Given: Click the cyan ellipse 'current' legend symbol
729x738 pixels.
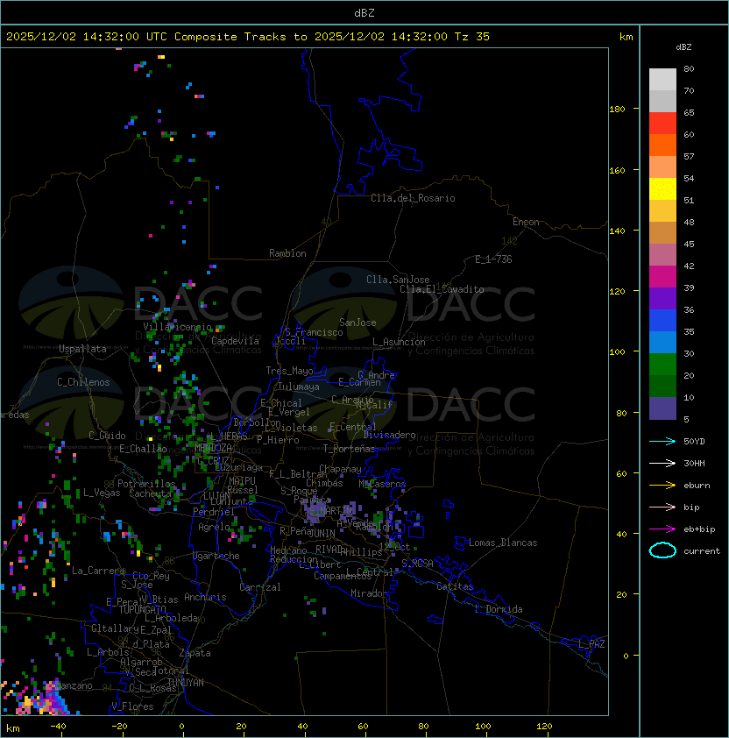Looking at the screenshot, I should [662, 550].
